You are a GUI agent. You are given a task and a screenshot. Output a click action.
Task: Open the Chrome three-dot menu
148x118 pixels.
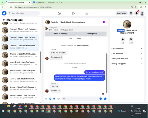145,7
